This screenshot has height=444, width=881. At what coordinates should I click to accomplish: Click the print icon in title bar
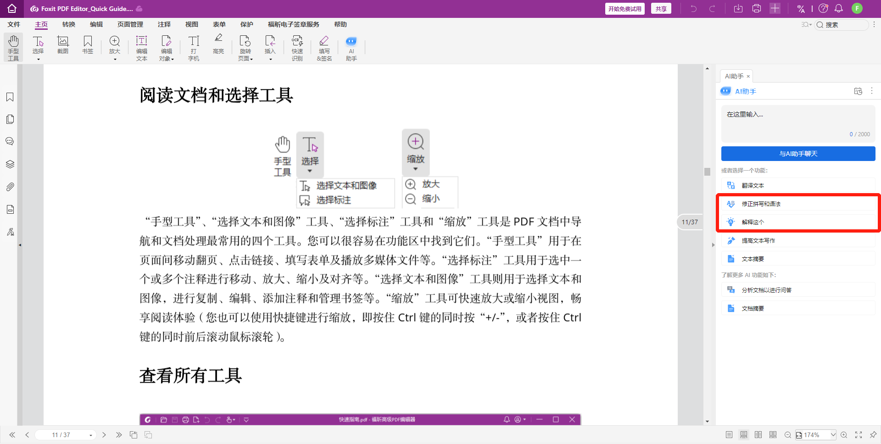[x=757, y=9]
